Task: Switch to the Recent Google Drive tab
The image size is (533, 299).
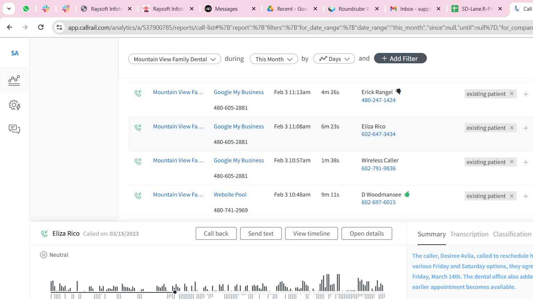Action: (x=292, y=9)
